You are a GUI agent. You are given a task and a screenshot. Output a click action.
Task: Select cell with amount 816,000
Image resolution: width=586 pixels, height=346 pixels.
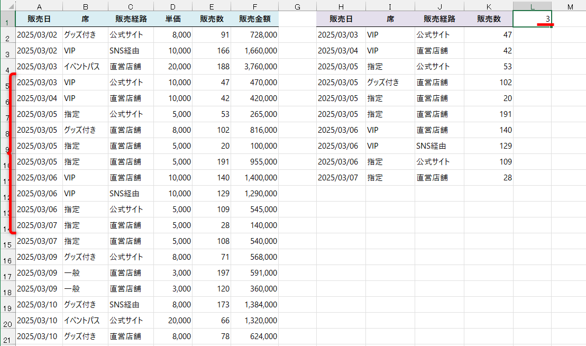pos(255,130)
